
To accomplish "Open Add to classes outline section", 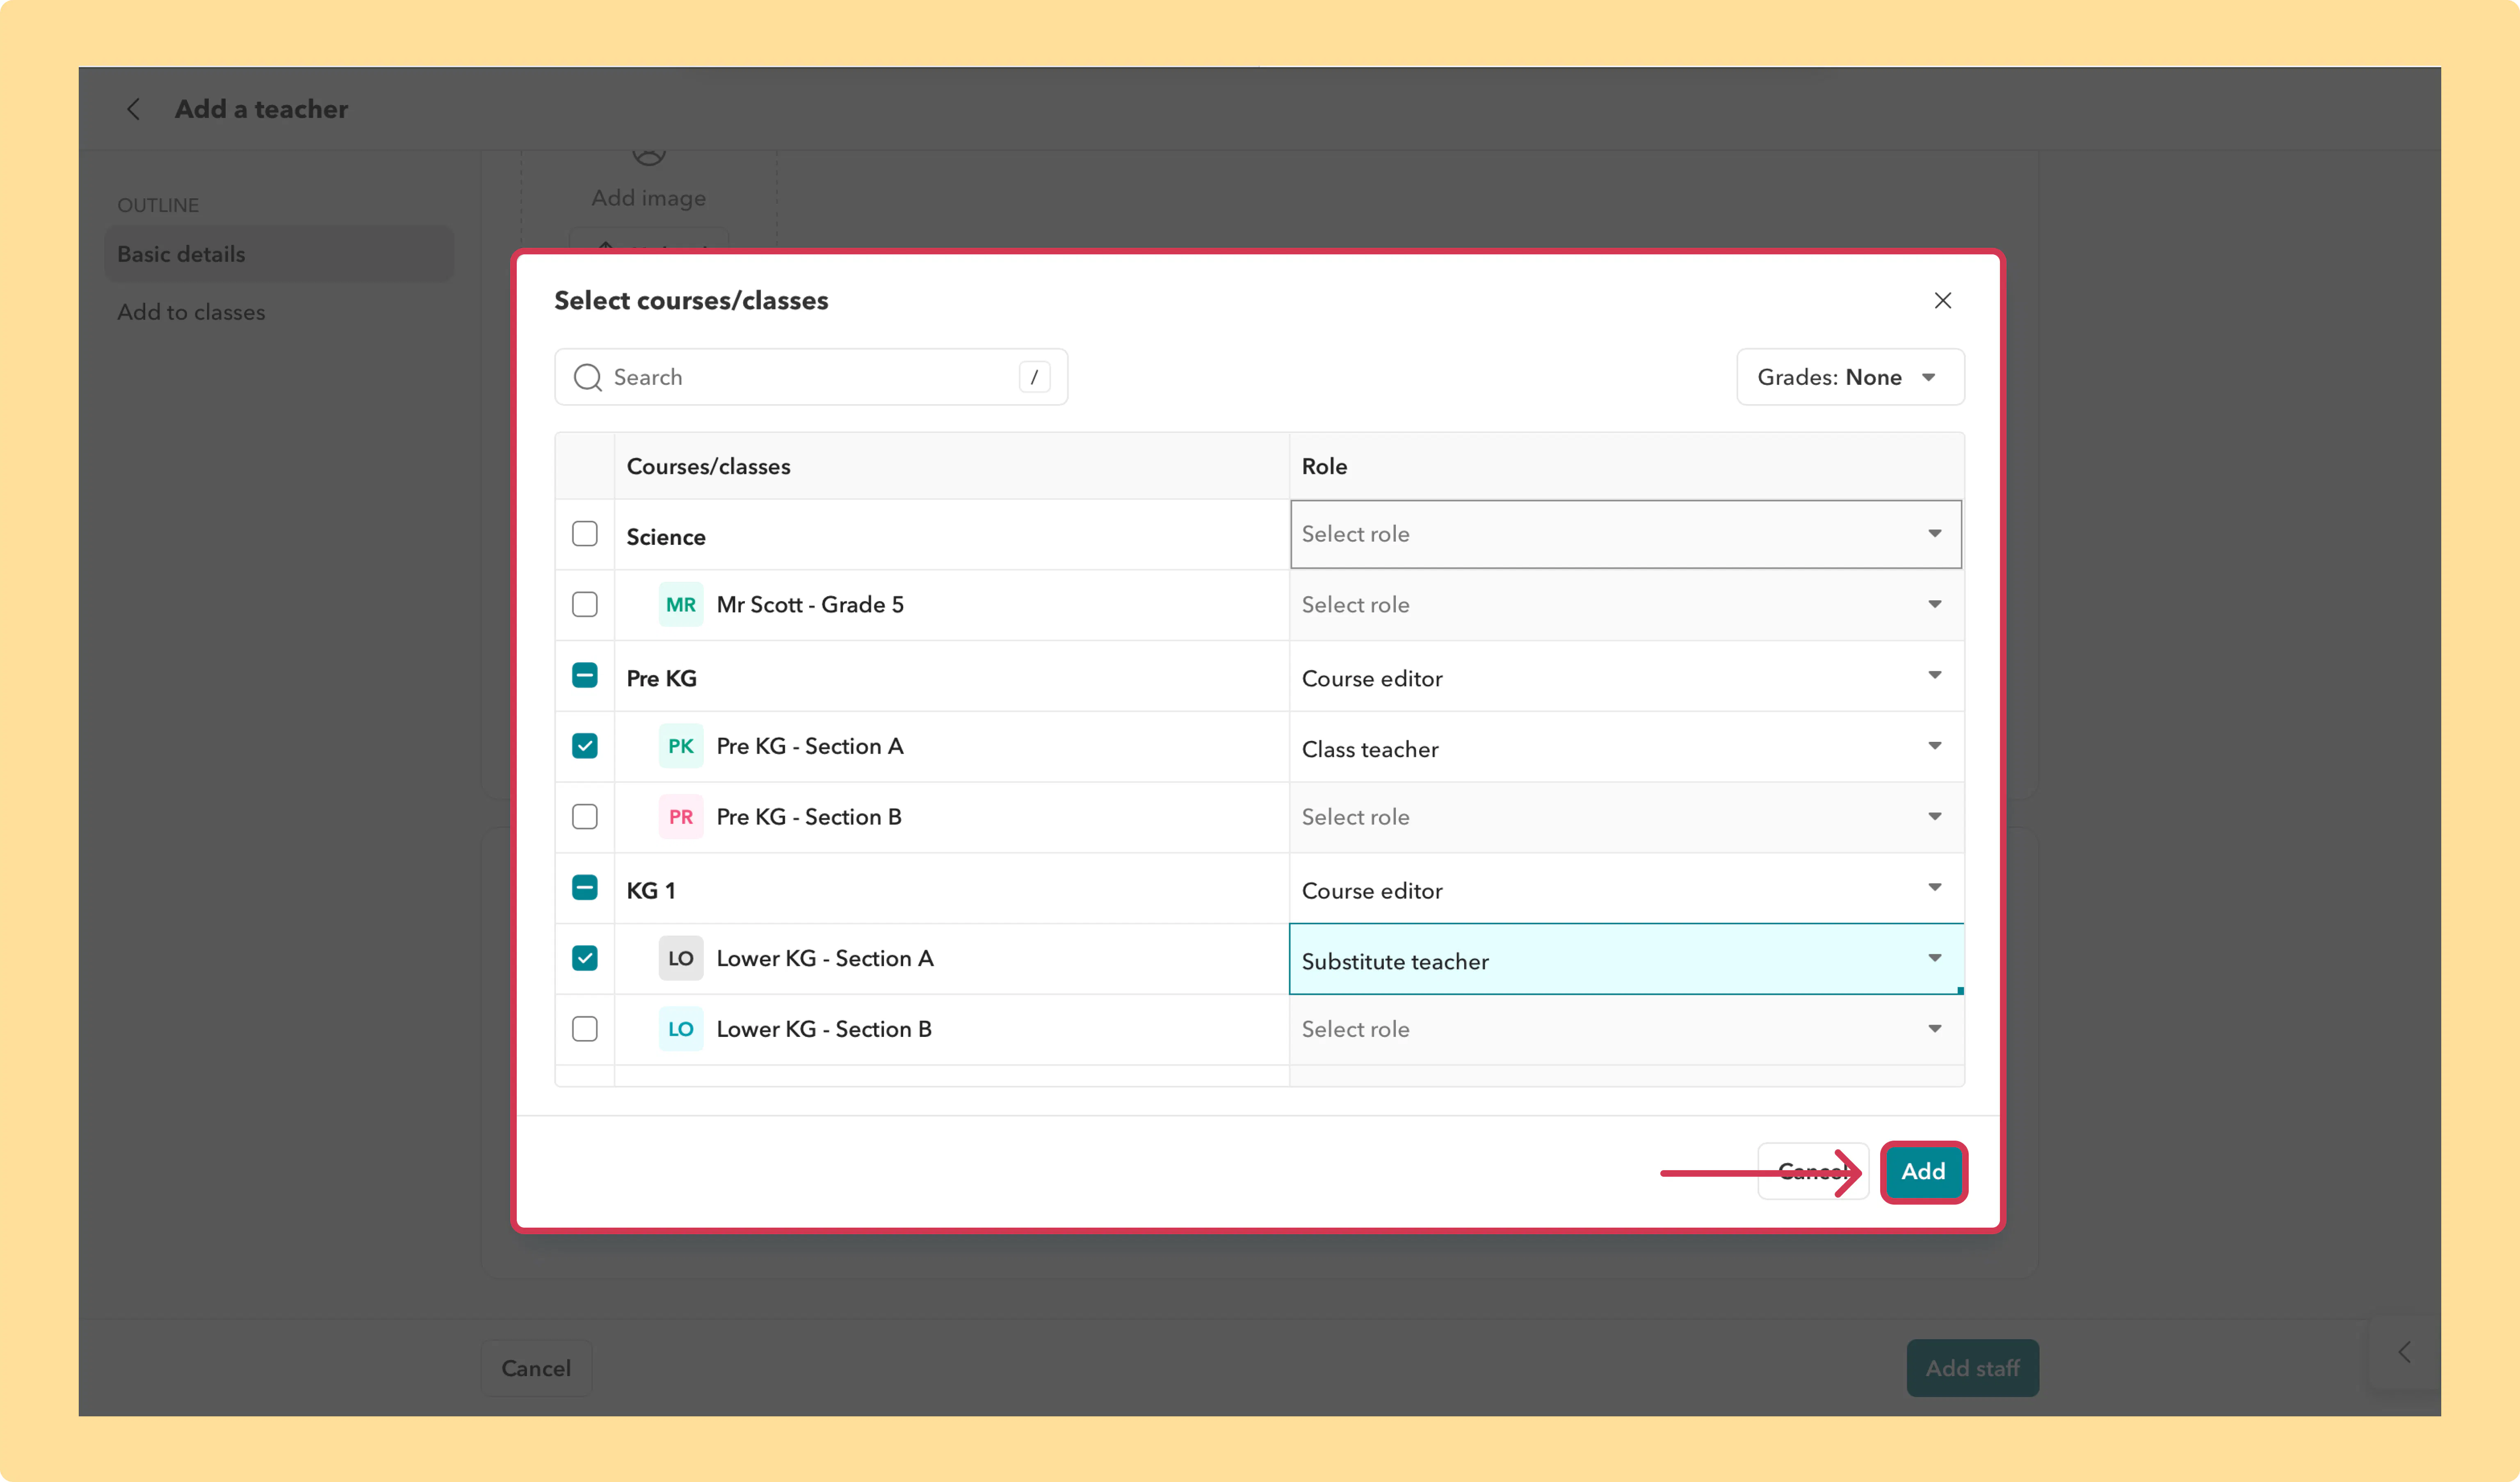I will pos(191,312).
